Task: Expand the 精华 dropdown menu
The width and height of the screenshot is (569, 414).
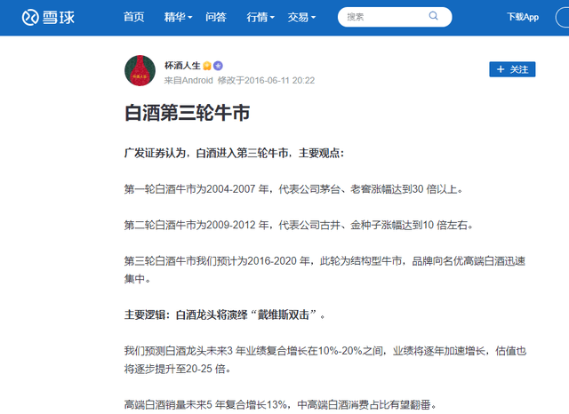Action: [x=179, y=17]
